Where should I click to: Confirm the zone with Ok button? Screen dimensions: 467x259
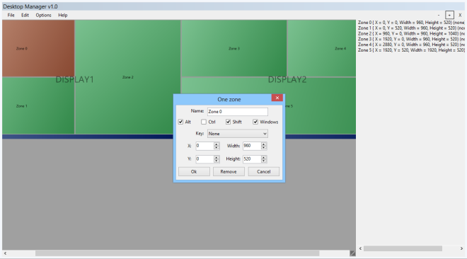click(194, 171)
